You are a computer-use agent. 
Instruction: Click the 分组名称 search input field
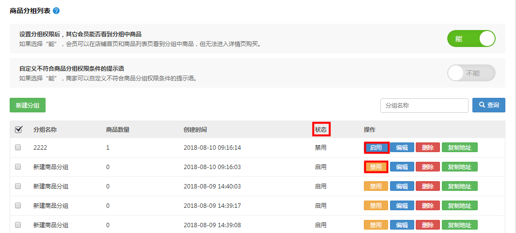[x=424, y=105]
